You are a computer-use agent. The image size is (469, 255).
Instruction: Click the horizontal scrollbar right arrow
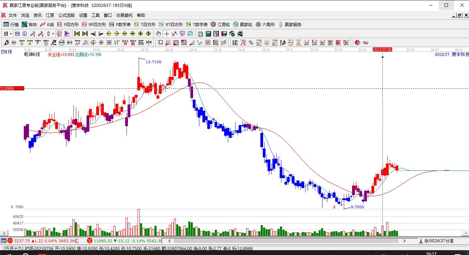coord(404,241)
